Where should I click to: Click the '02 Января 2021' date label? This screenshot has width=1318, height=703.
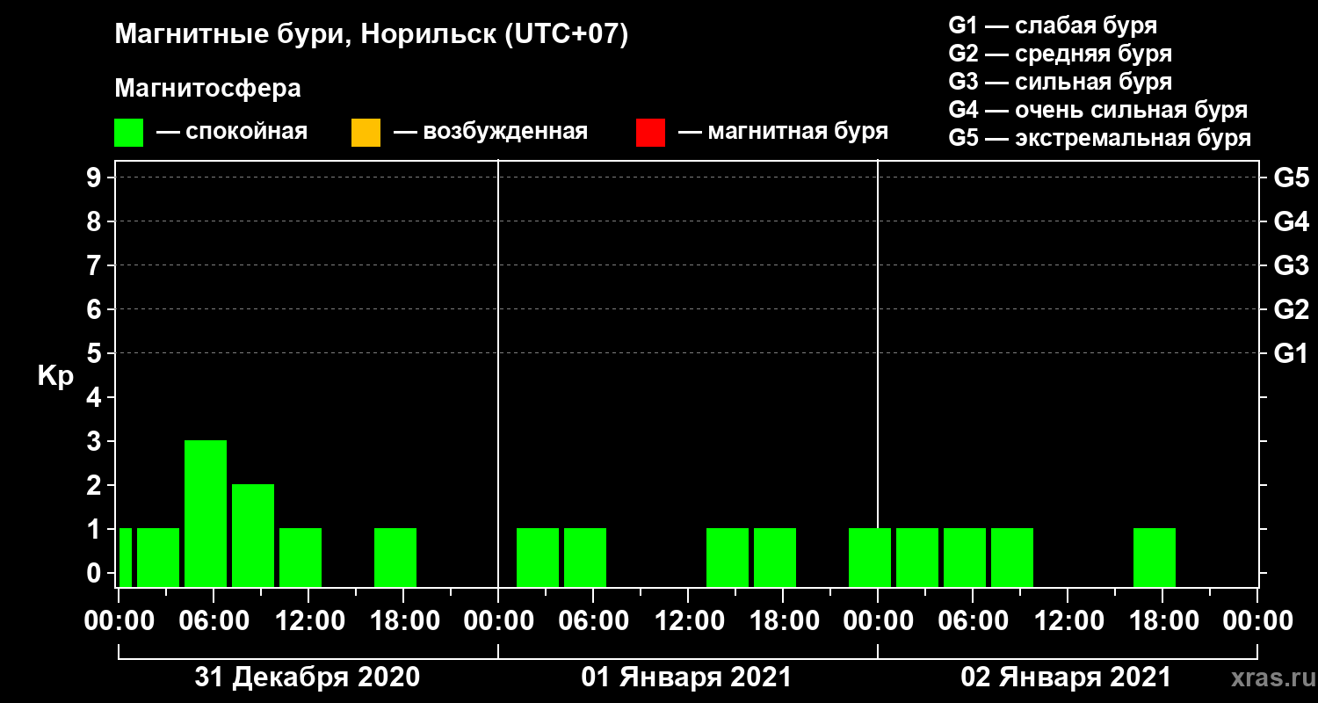1067,678
